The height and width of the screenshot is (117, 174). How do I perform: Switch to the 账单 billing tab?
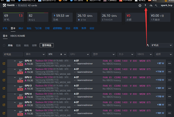[x=84, y=28]
